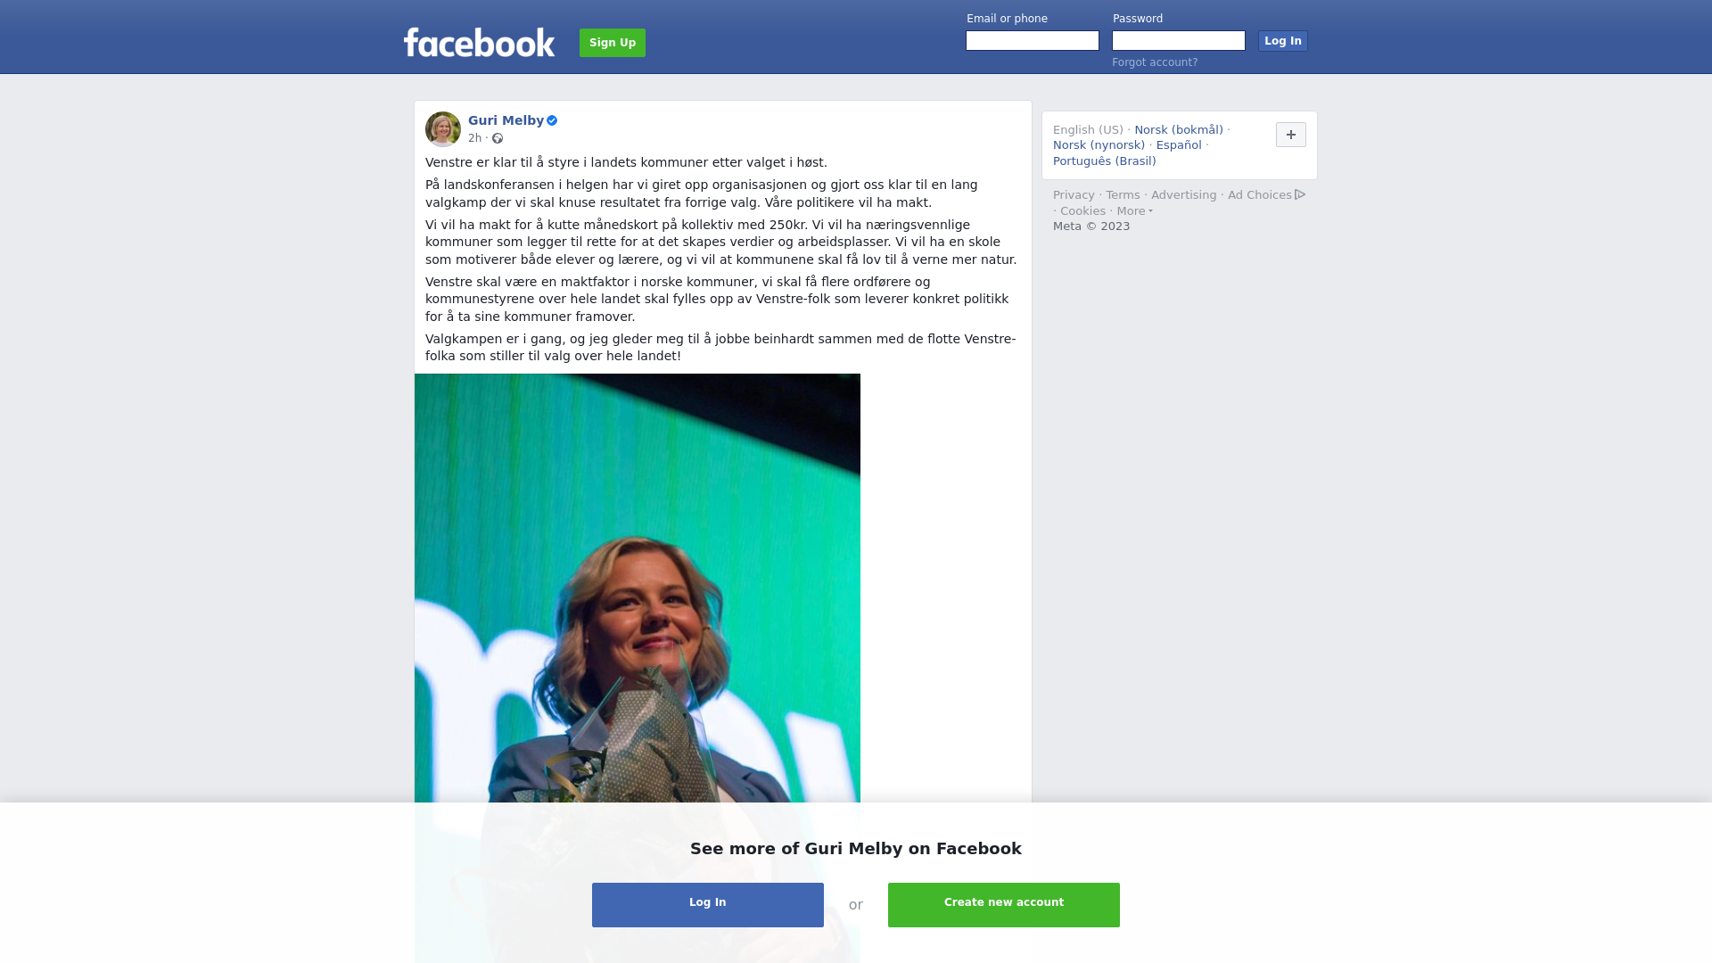Image resolution: width=1712 pixels, height=963 pixels.
Task: Switch language to Norsk (nynorsk)
Action: pos(1099,145)
